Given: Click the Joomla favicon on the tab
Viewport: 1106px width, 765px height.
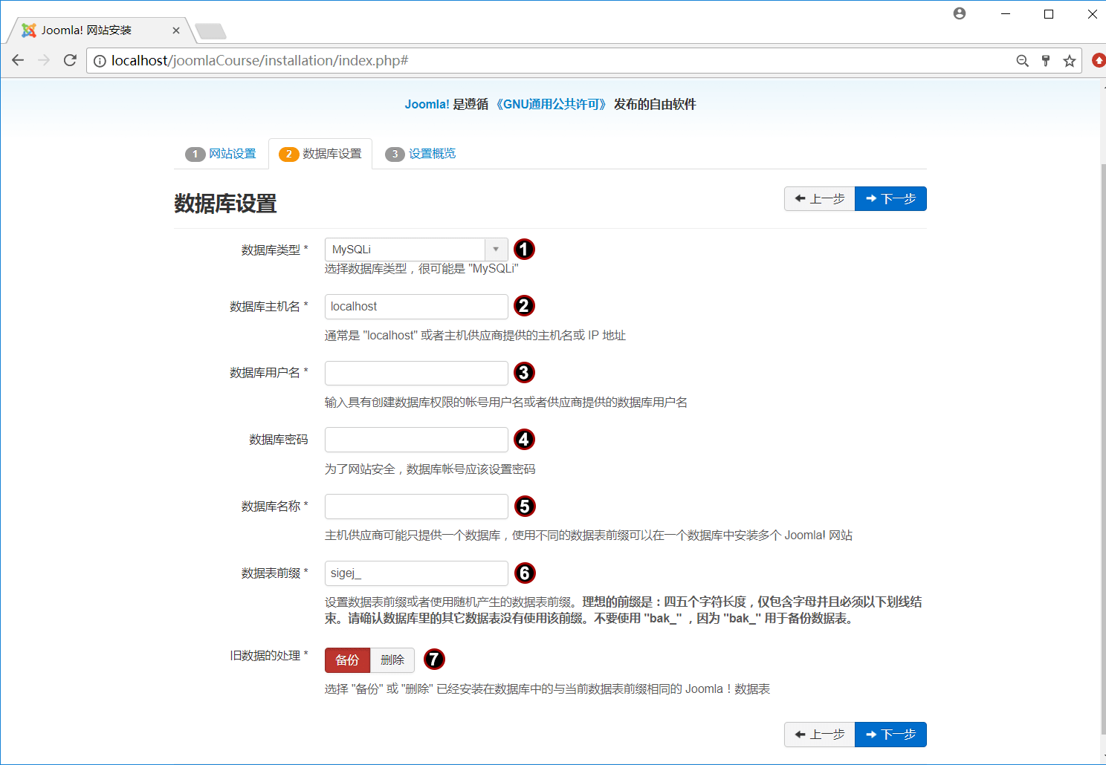Looking at the screenshot, I should coord(29,30).
